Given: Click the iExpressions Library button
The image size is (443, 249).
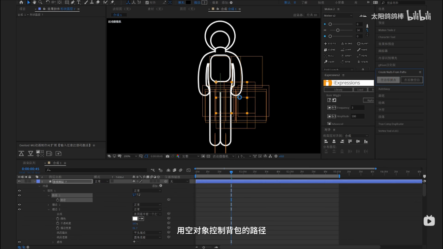Looking at the screenshot, I should click(338, 90).
